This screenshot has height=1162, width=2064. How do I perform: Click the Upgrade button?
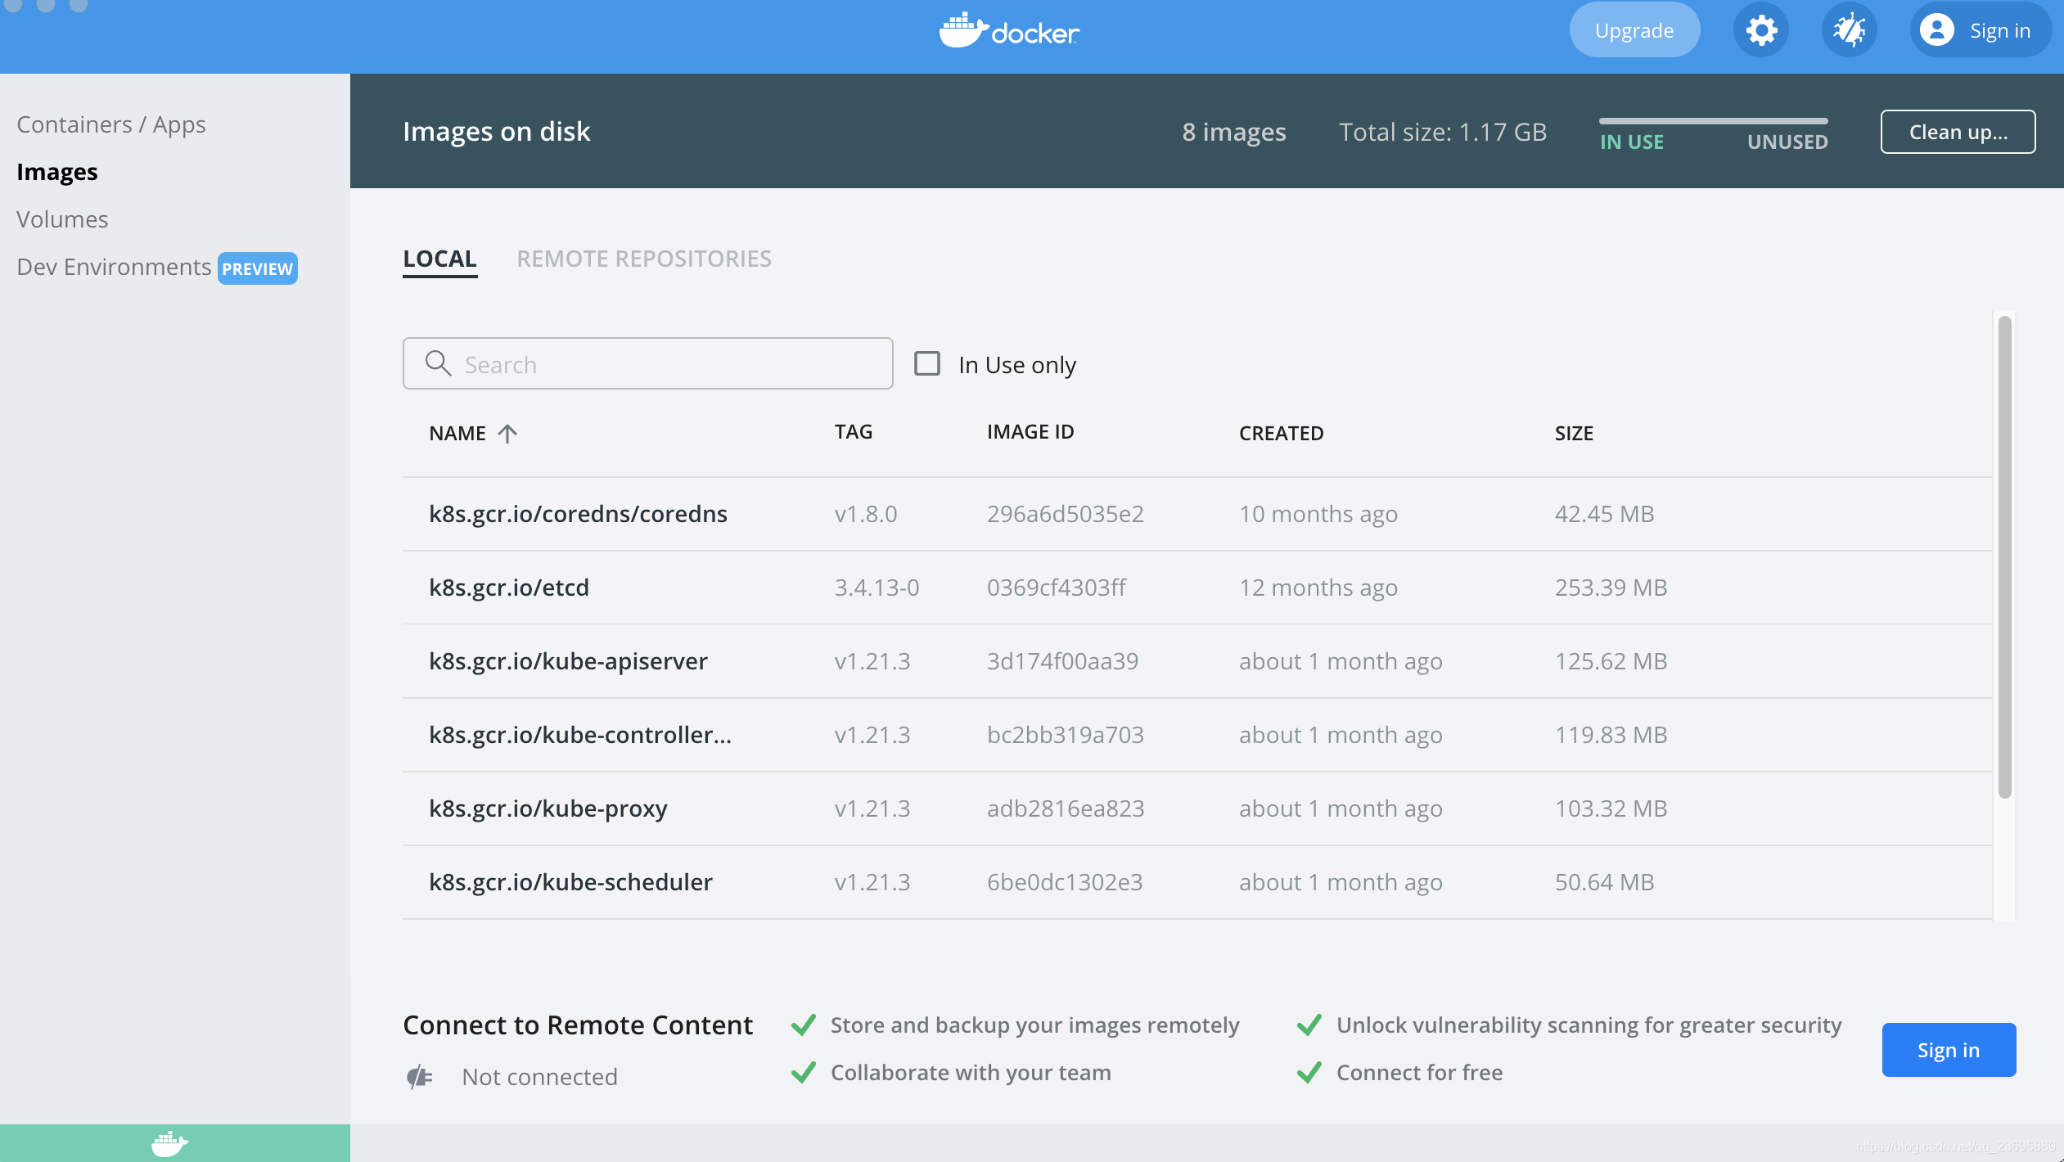pyautogui.click(x=1634, y=30)
